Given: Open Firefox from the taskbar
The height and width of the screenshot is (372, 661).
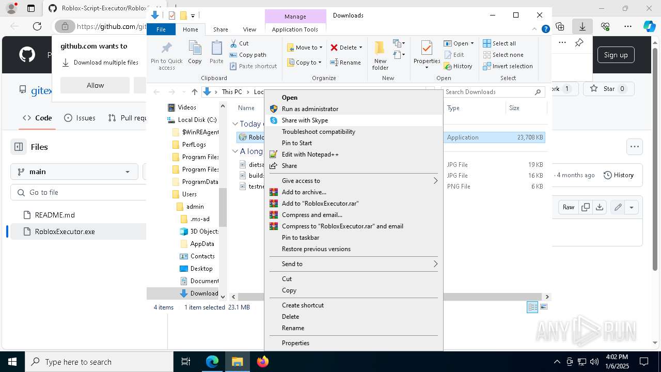Looking at the screenshot, I should [x=263, y=362].
